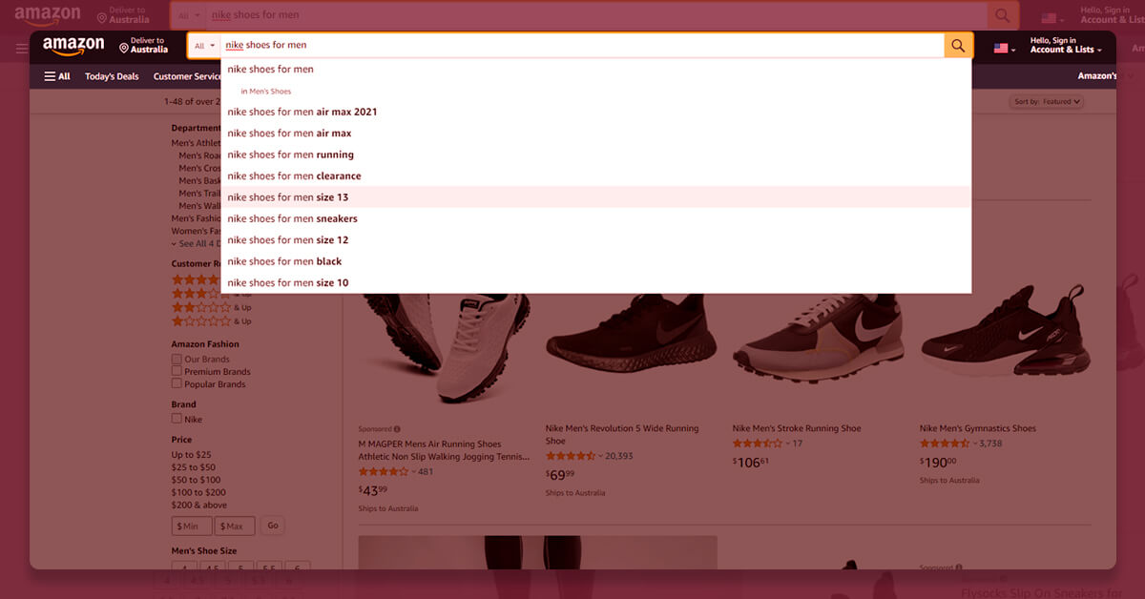The width and height of the screenshot is (1145, 599).
Task: Open the Sort by: Featured dropdown
Action: (x=1046, y=101)
